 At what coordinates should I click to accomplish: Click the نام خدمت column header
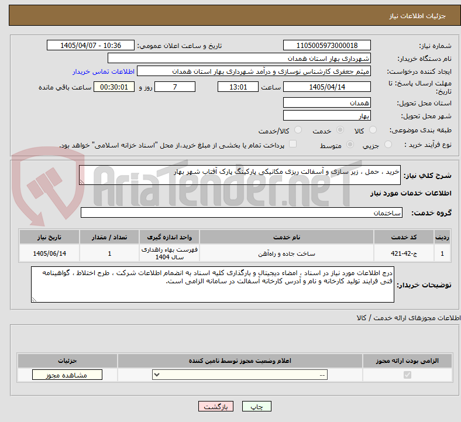(287, 237)
